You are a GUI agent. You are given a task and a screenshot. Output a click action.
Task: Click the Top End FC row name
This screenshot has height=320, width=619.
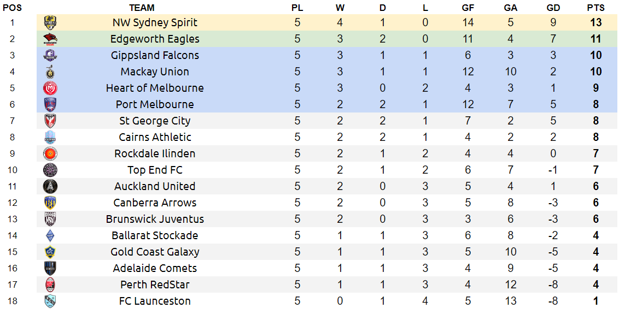[x=155, y=170]
